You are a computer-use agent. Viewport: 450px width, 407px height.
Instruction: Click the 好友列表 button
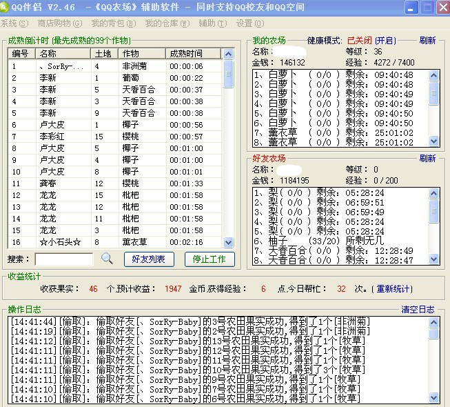(149, 259)
